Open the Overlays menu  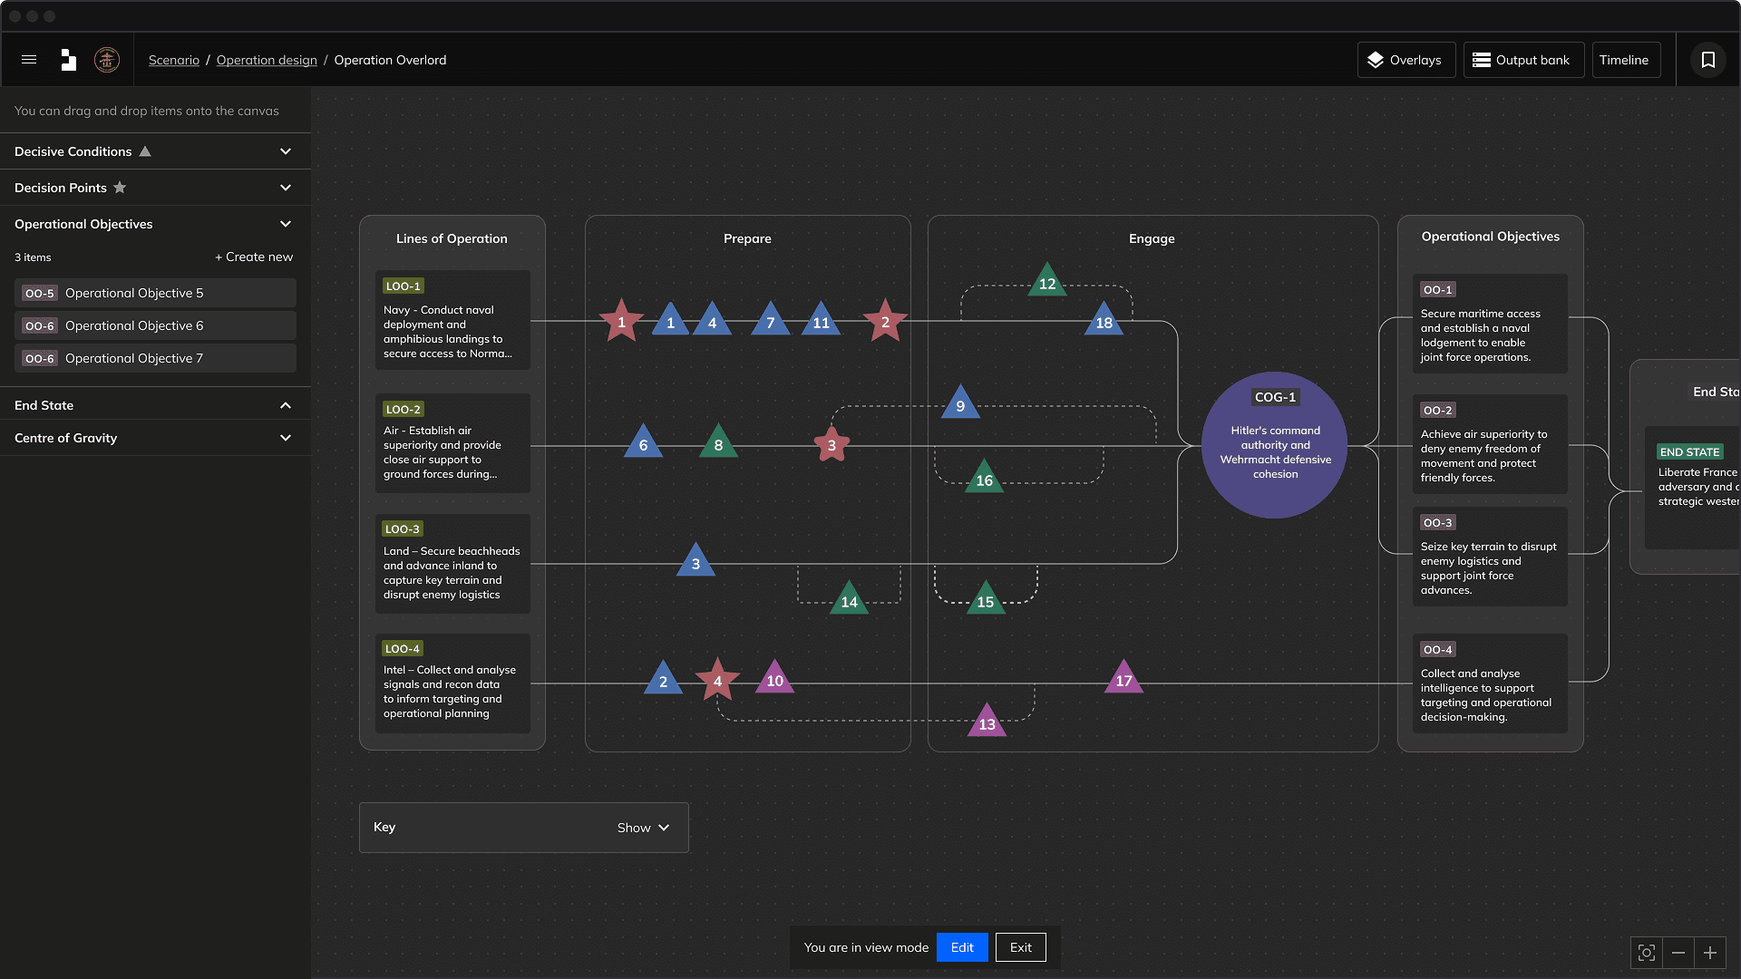[x=1405, y=60]
